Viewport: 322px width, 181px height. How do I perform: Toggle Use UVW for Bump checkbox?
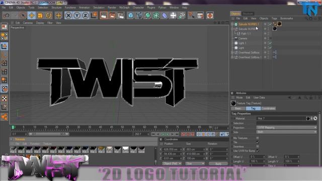(x=258, y=151)
